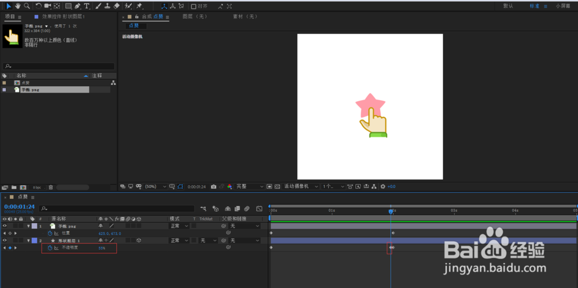
Task: Open parent dropdown for 手指.png layer
Action: click(245, 226)
